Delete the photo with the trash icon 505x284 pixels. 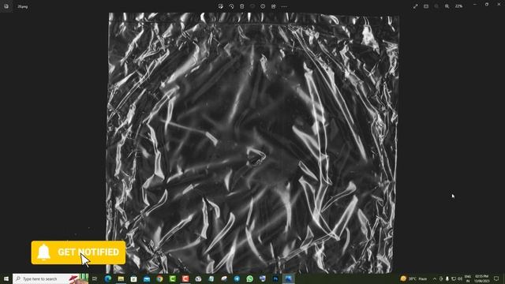(242, 6)
